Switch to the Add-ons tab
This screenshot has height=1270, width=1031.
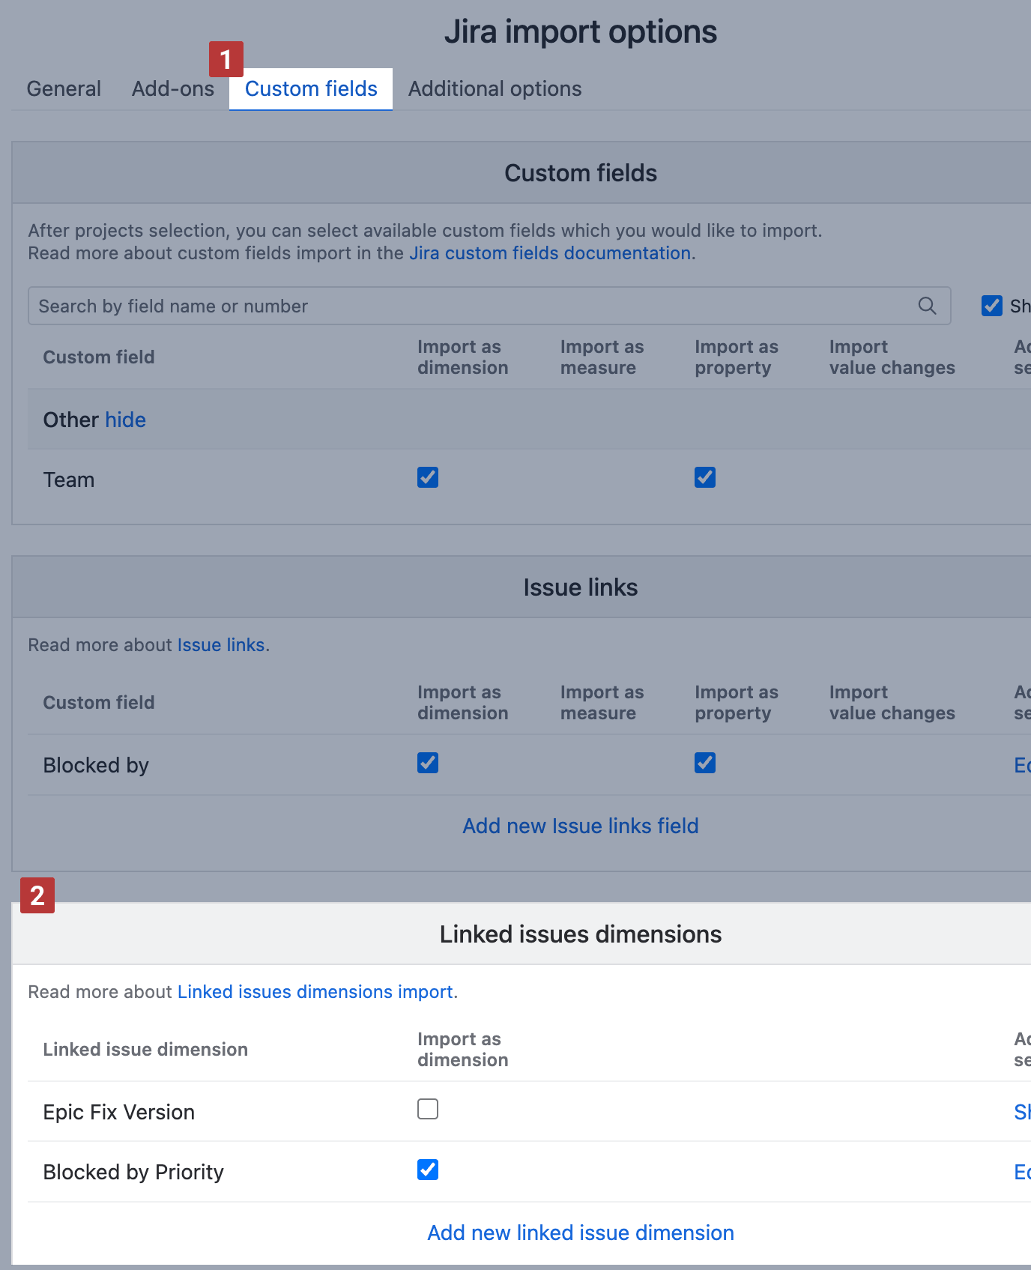pos(173,88)
